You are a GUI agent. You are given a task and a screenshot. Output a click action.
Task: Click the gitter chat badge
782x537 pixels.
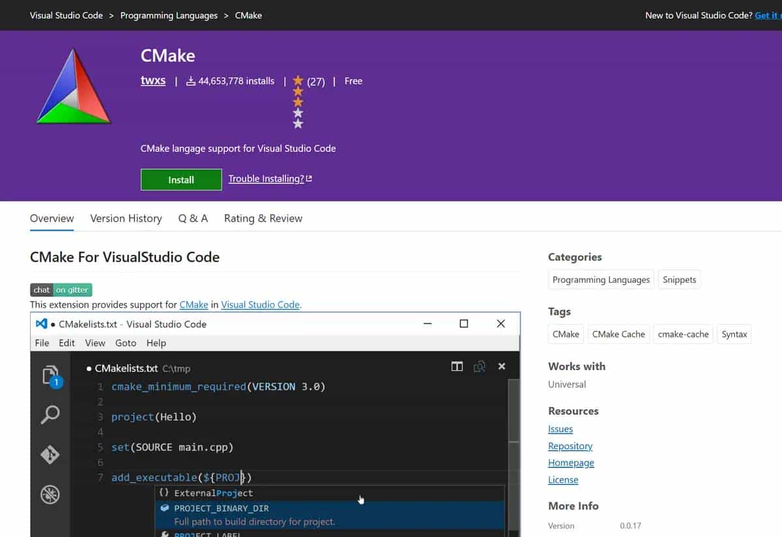point(61,289)
